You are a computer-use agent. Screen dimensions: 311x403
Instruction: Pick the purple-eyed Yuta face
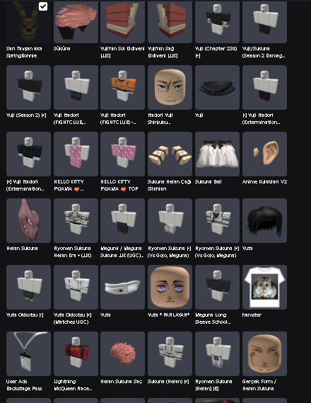point(170,287)
